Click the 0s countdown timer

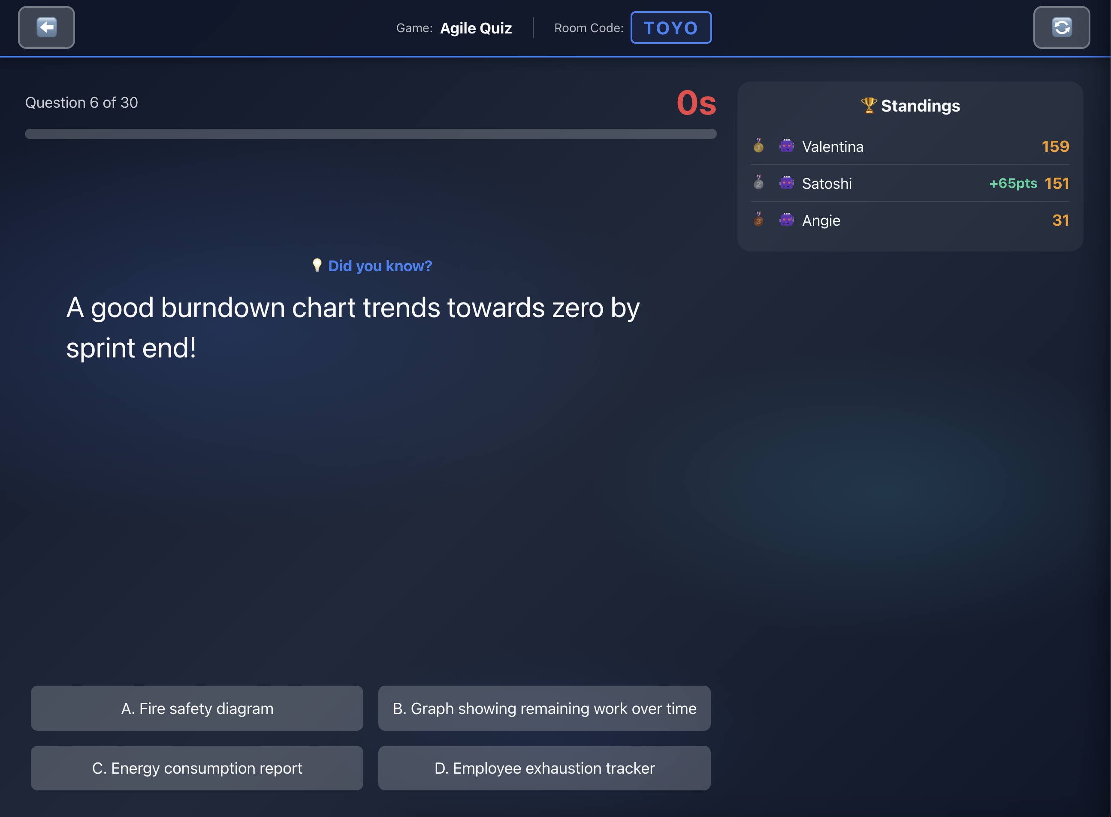[x=696, y=103]
